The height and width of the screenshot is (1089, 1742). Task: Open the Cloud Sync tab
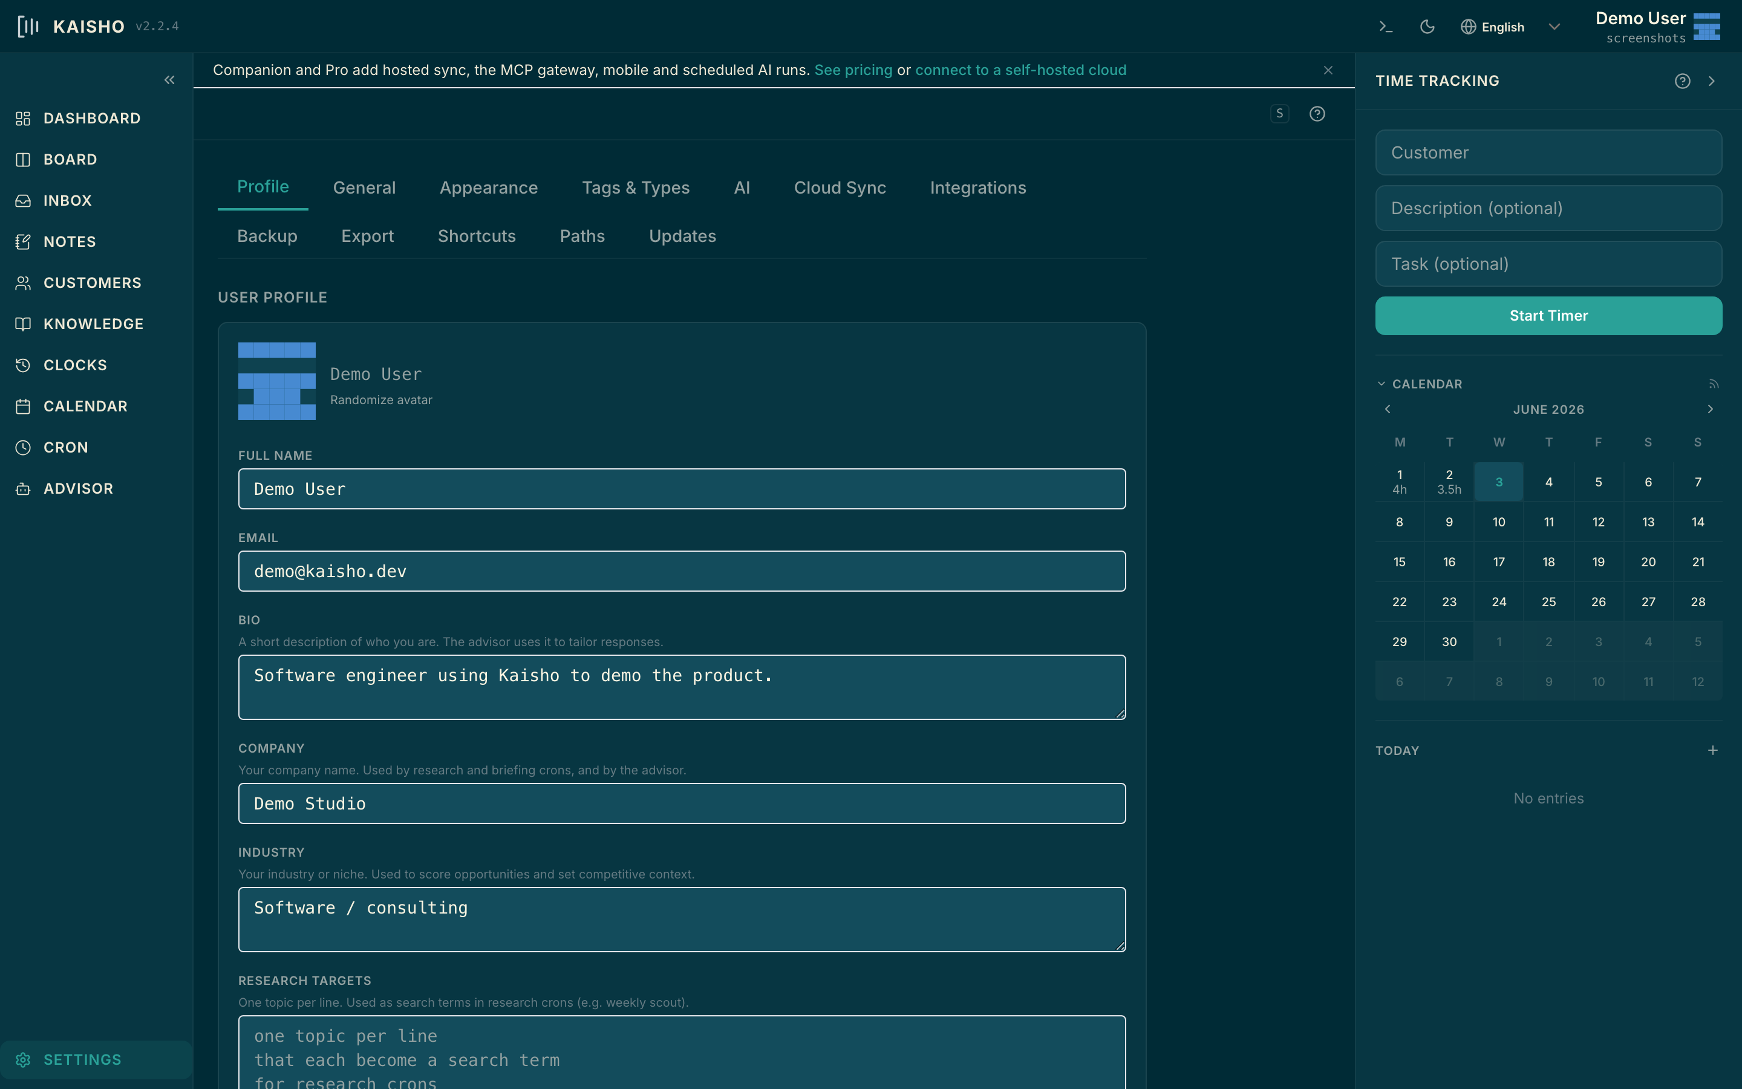tap(840, 188)
